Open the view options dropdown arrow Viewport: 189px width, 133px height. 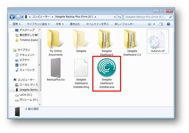154,24
